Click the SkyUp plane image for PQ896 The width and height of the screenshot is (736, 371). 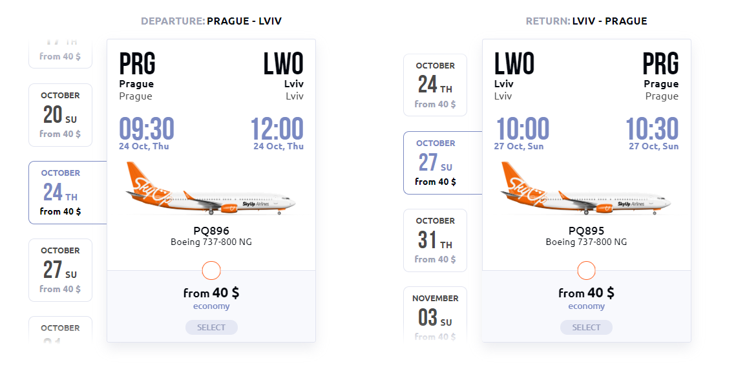pos(211,187)
